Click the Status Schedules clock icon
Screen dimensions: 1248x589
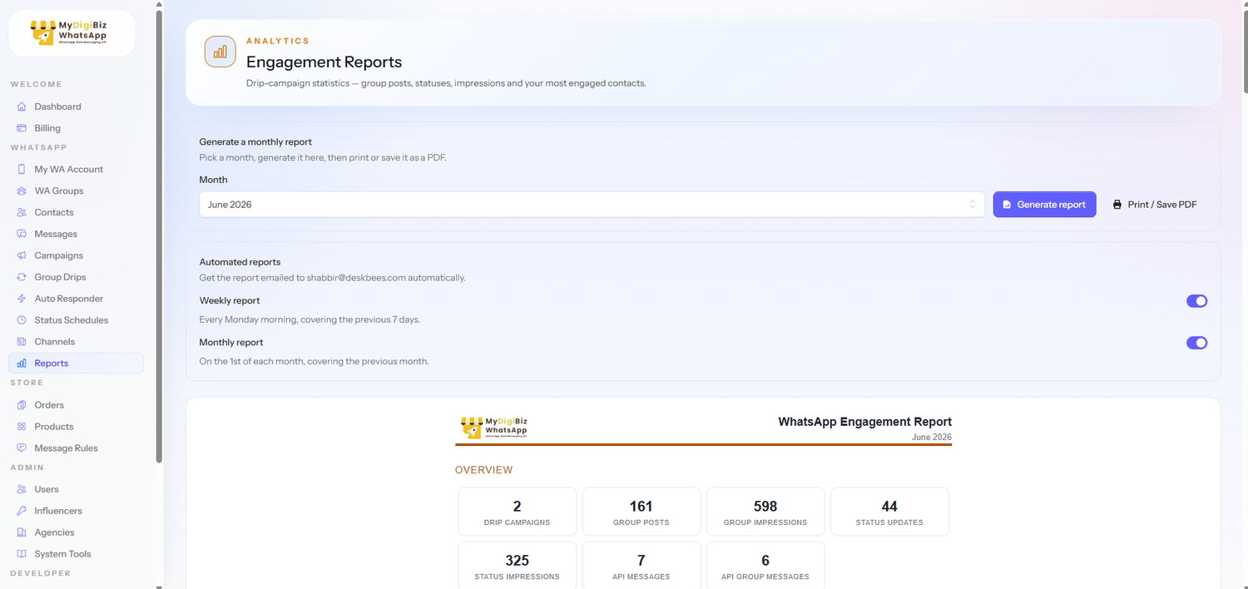click(22, 320)
